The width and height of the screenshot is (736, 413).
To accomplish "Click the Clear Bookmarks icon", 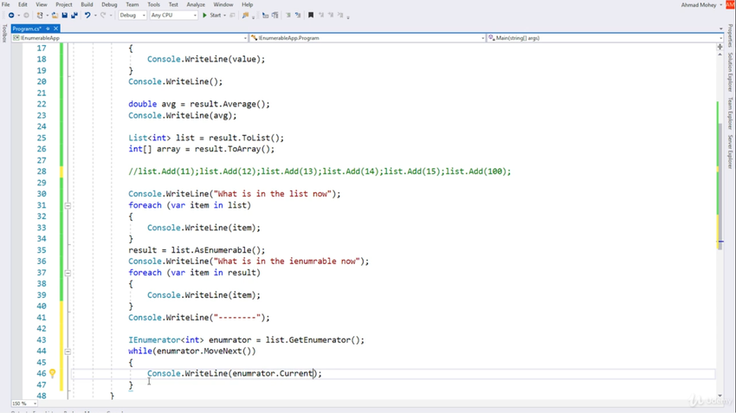I will point(340,15).
